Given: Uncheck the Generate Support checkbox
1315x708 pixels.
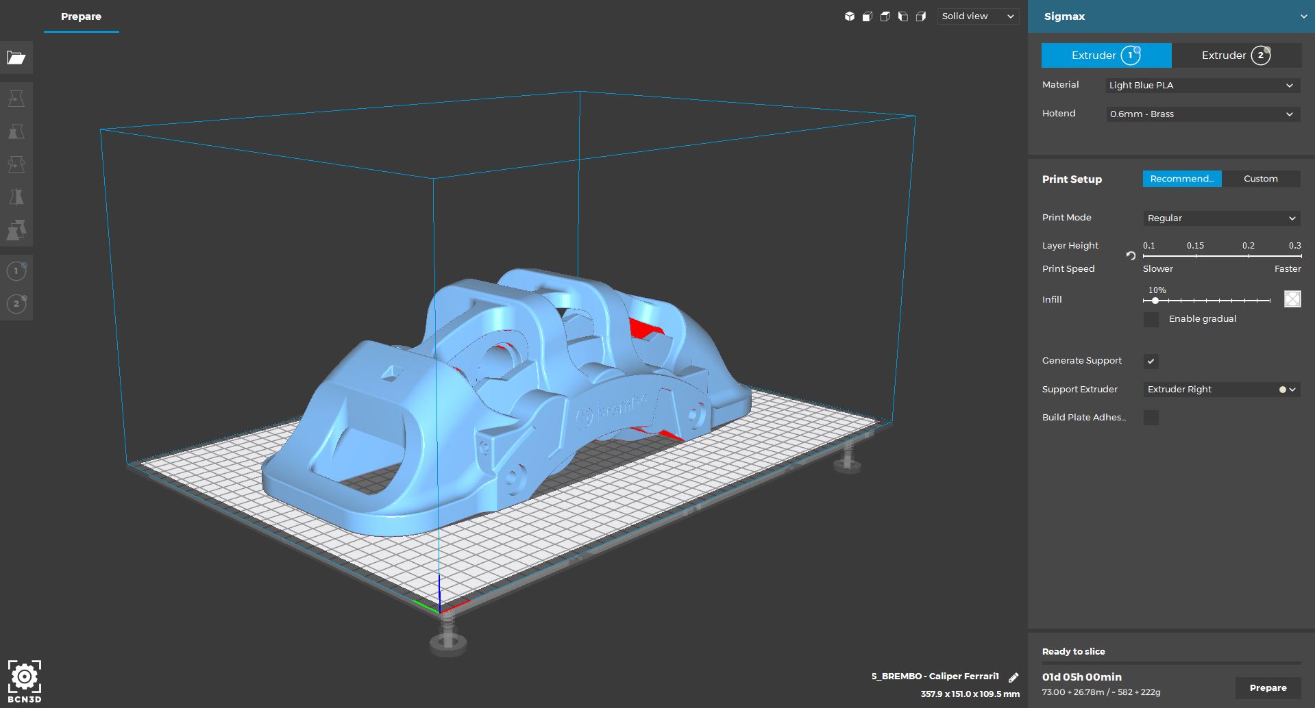Looking at the screenshot, I should click(x=1151, y=362).
